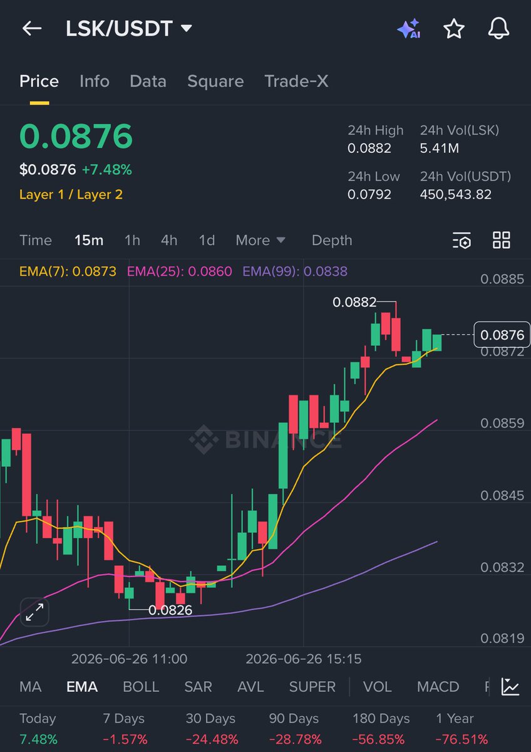Screen dimensions: 531x752
Task: Click the 0.0876 current price tag on axis
Action: point(502,335)
